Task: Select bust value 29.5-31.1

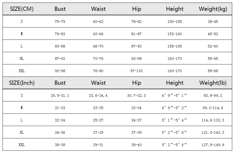Action: tap(60, 95)
